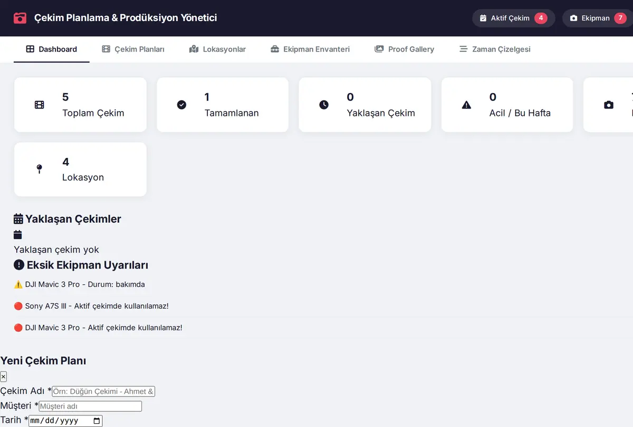Click into the Müşteri text field
The width and height of the screenshot is (633, 427).
90,406
